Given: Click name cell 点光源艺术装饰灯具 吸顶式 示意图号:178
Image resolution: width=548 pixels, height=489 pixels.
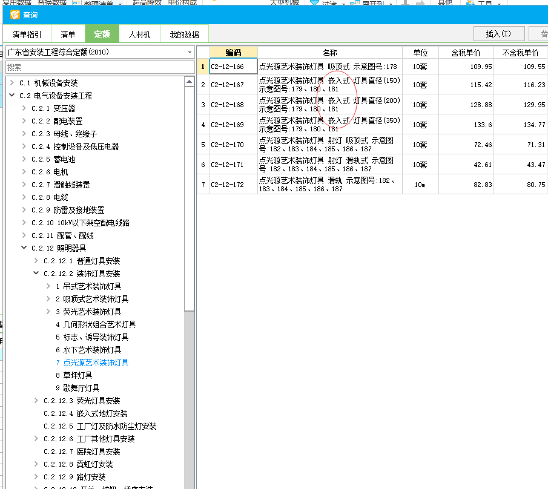Looking at the screenshot, I should pos(330,67).
